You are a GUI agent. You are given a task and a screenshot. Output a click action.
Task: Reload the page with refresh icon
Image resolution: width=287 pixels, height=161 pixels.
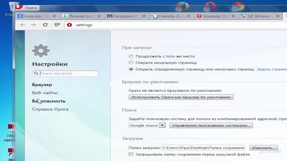(x=45, y=25)
